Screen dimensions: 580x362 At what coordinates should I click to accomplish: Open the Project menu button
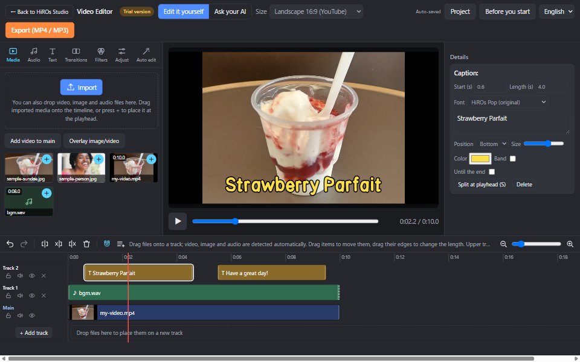(x=460, y=11)
